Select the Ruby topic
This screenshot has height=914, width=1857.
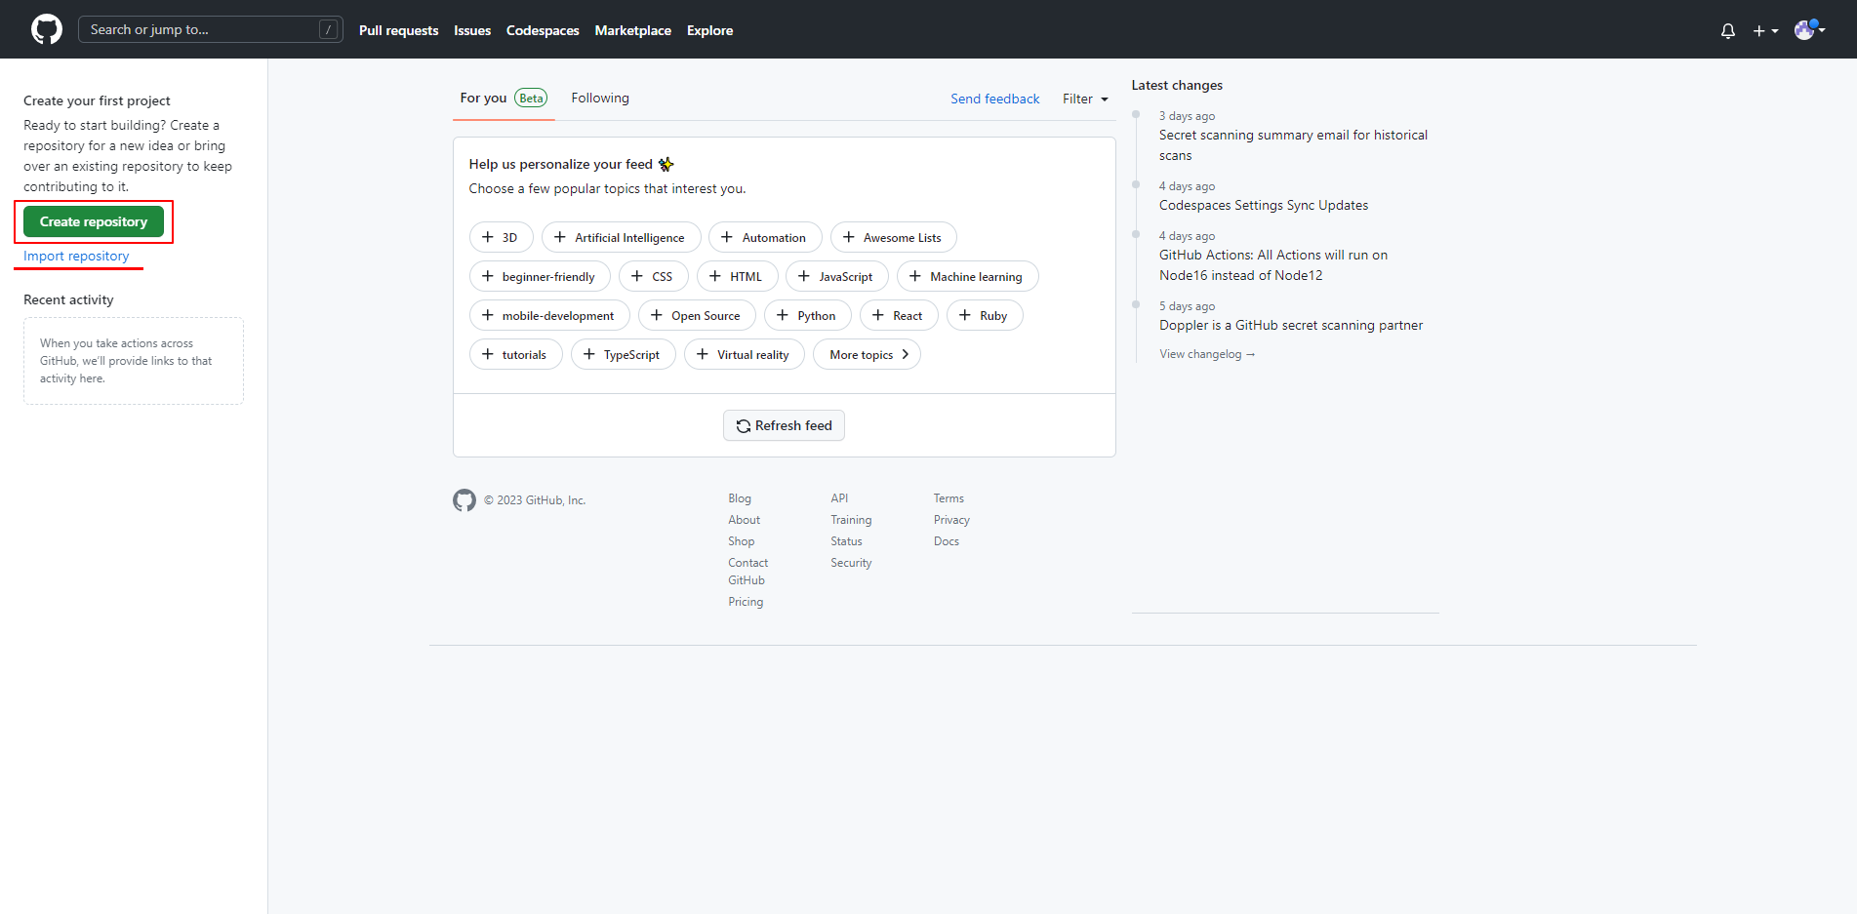click(x=985, y=315)
